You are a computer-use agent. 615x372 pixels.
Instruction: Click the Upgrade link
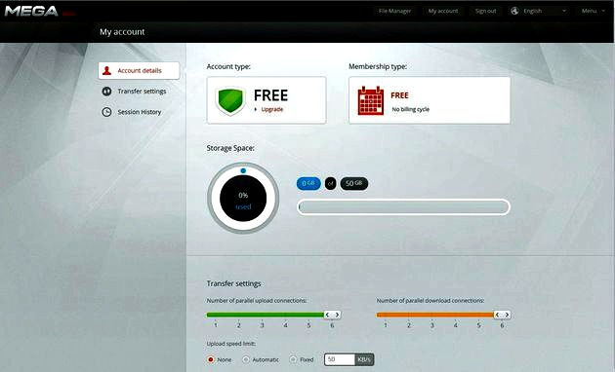click(271, 109)
